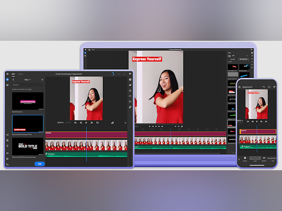Toggle fullscreen preview icon on phone
The width and height of the screenshot is (282, 211).
point(269,87)
